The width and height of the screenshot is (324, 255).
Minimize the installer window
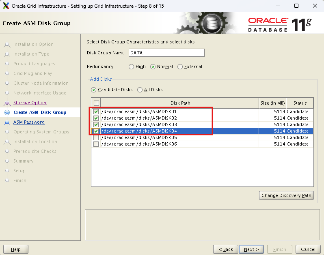[278, 6]
